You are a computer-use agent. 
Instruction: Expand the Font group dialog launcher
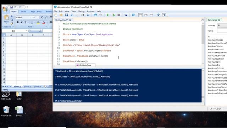click(x=46, y=27)
